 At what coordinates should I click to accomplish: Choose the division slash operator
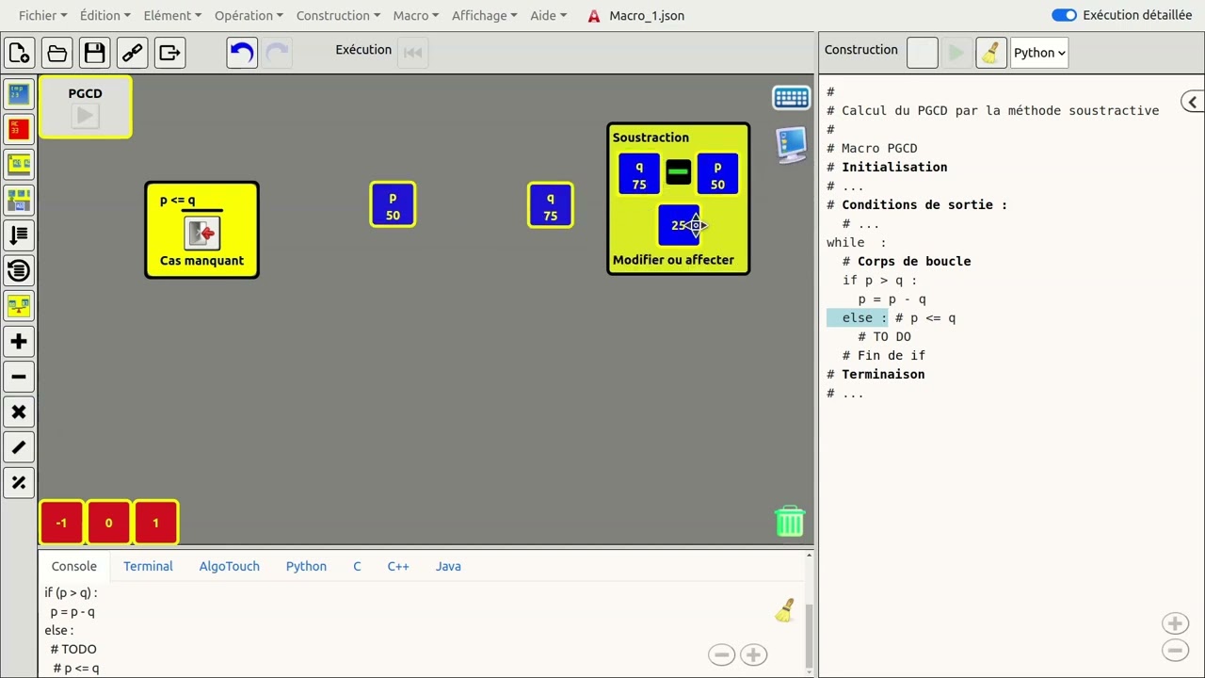tap(19, 447)
